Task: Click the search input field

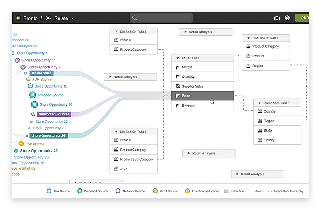Action: point(161,18)
